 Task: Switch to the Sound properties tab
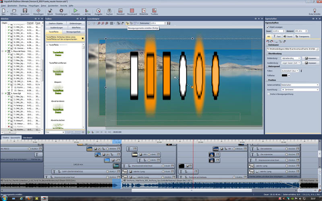[287, 36]
